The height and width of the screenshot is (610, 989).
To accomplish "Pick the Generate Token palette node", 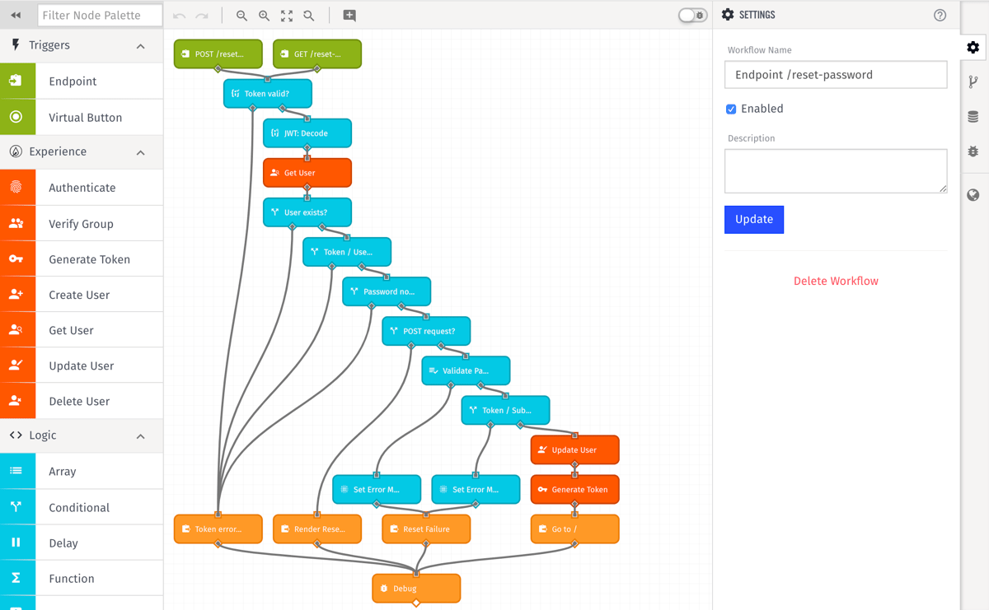I will [x=82, y=258].
